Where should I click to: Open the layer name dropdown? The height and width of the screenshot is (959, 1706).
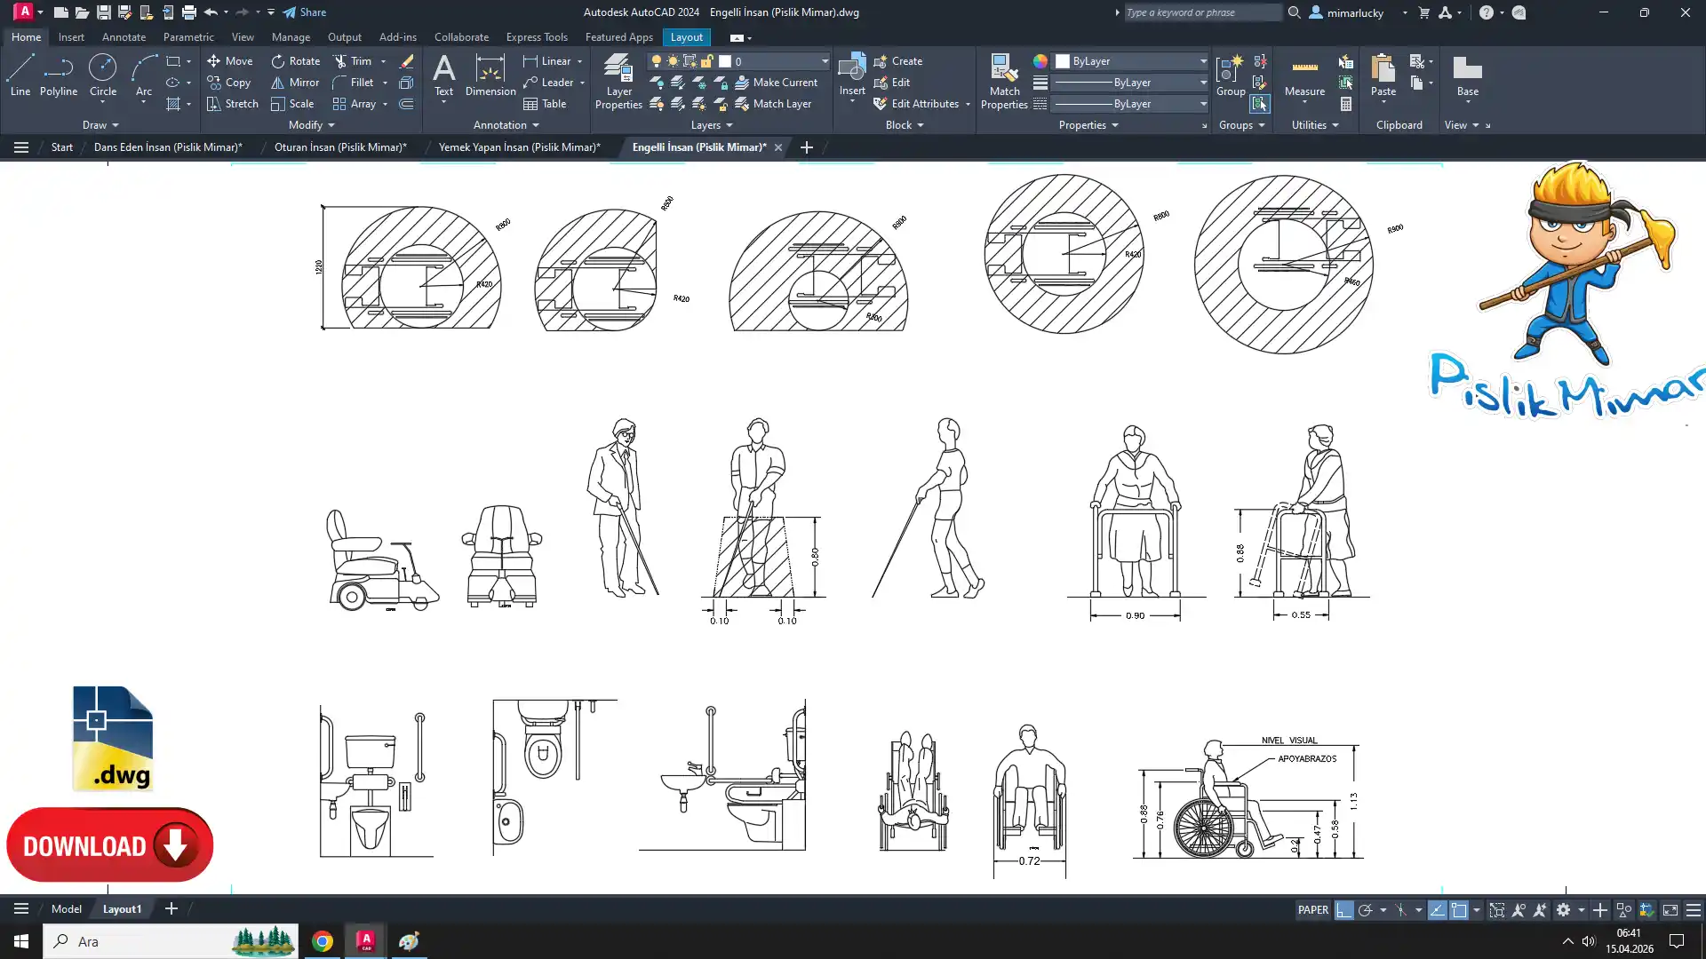click(824, 61)
